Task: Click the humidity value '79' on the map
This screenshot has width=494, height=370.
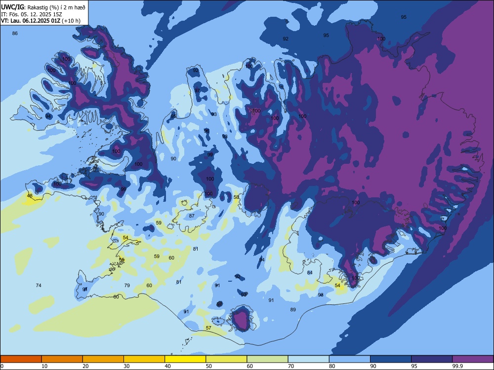Action: click(x=127, y=285)
